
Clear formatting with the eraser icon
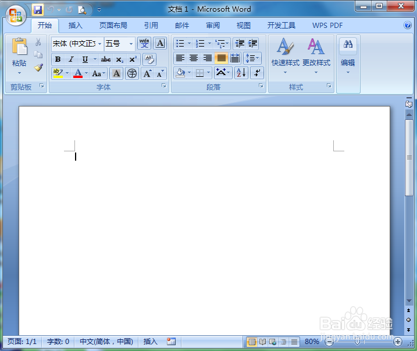(x=149, y=59)
